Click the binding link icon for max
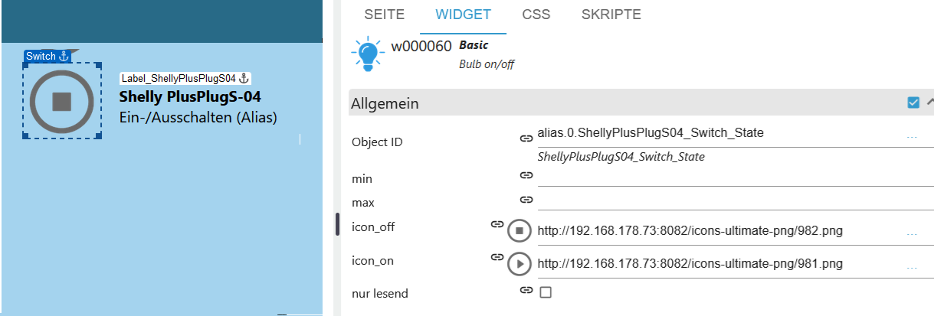This screenshot has width=934, height=316. coord(526,200)
